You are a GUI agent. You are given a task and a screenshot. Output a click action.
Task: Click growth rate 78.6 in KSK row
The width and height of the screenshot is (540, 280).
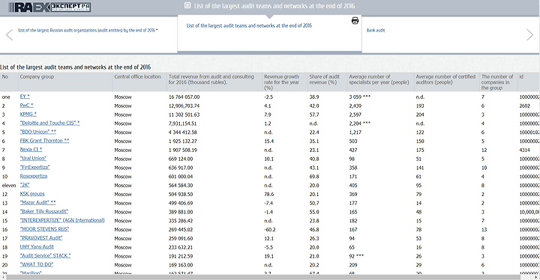268,195
